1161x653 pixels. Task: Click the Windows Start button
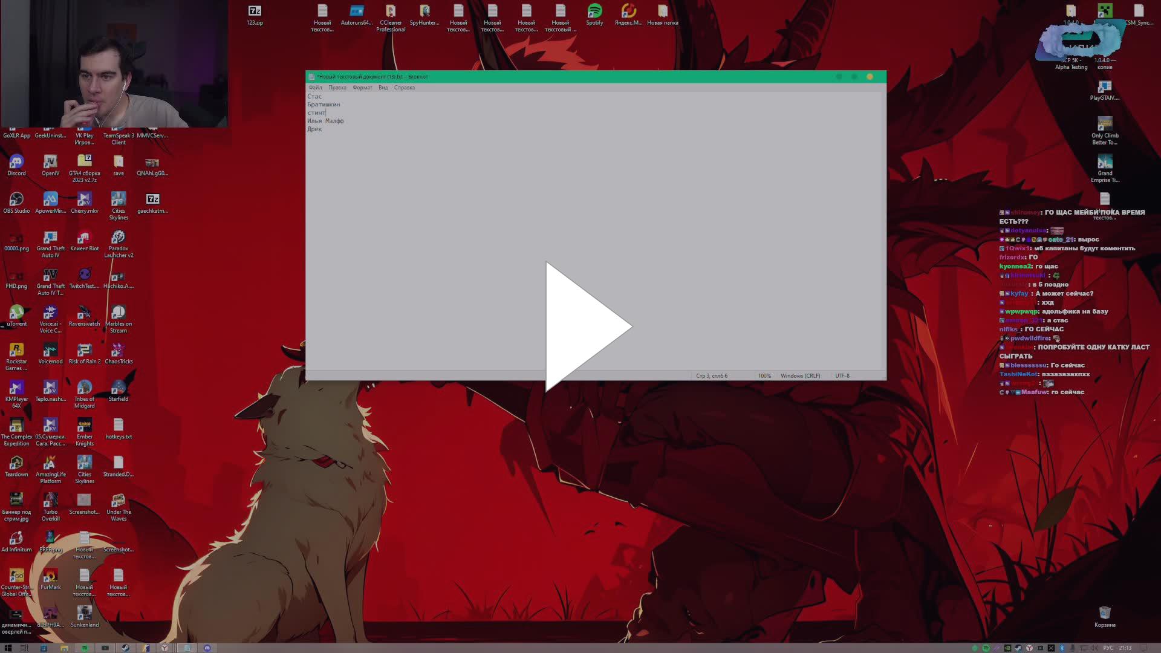pyautogui.click(x=8, y=648)
